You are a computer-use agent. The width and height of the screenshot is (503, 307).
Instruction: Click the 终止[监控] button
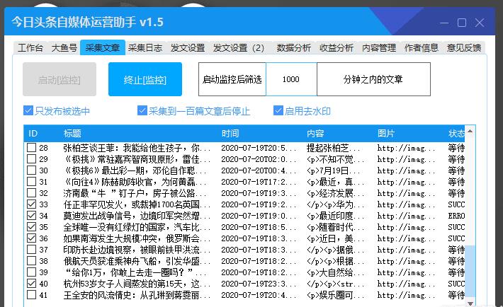click(x=145, y=79)
